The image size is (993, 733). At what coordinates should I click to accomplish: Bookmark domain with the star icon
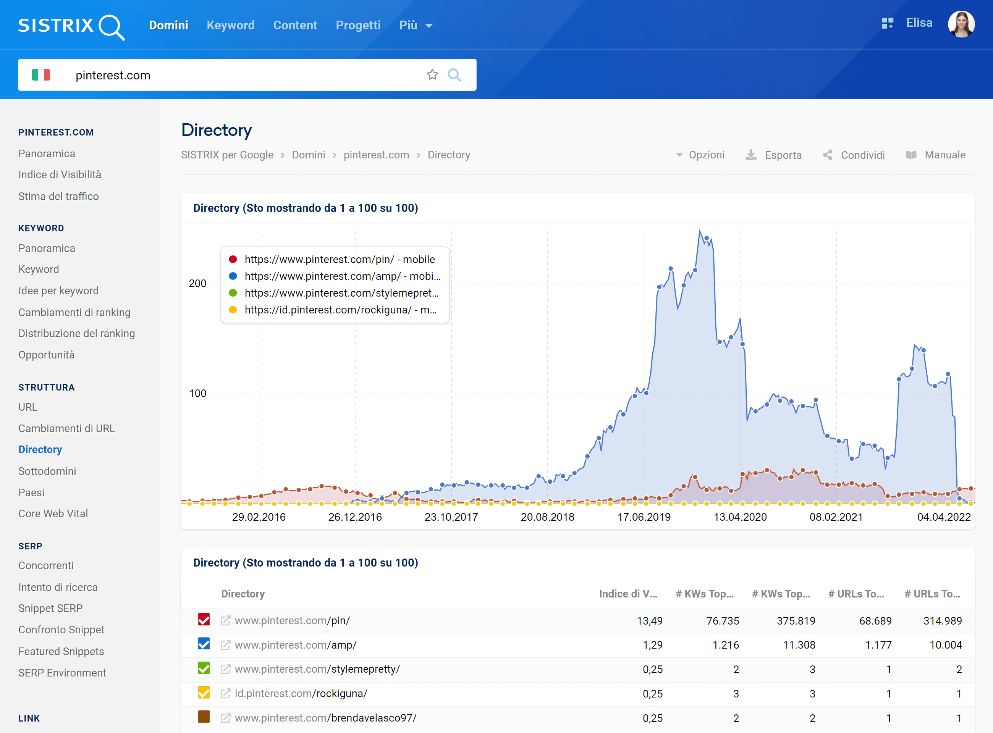(x=432, y=74)
